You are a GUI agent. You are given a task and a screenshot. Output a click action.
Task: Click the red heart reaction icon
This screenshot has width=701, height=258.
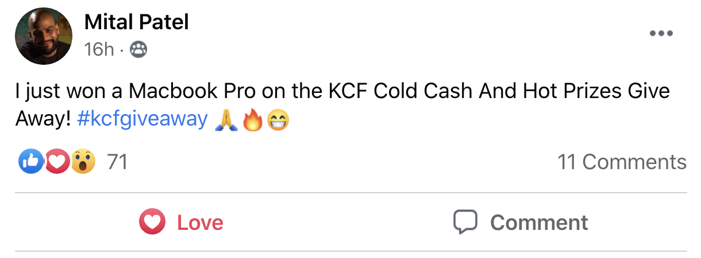(57, 162)
